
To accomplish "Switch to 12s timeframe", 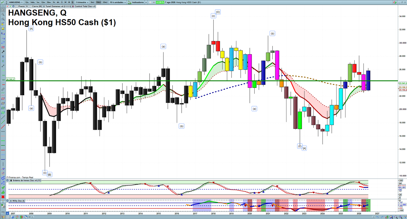I will coord(27,2).
